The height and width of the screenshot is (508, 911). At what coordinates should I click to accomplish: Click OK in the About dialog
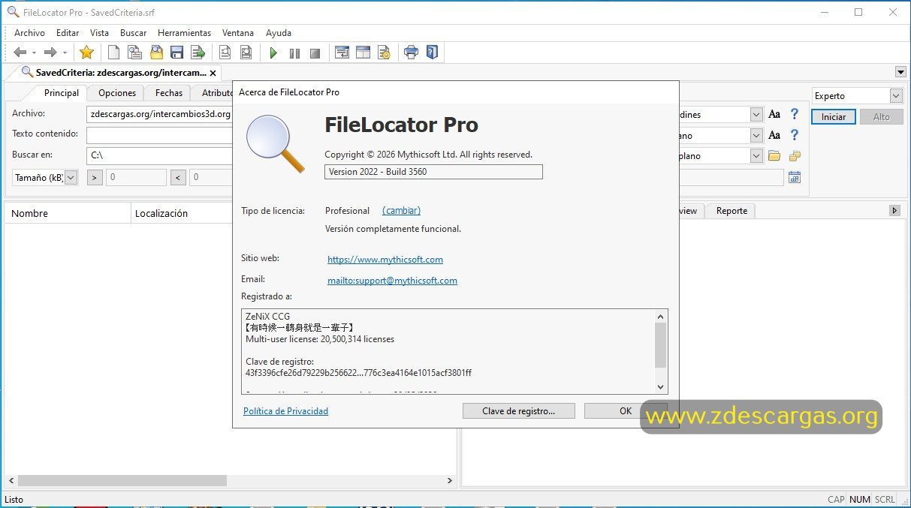click(626, 411)
